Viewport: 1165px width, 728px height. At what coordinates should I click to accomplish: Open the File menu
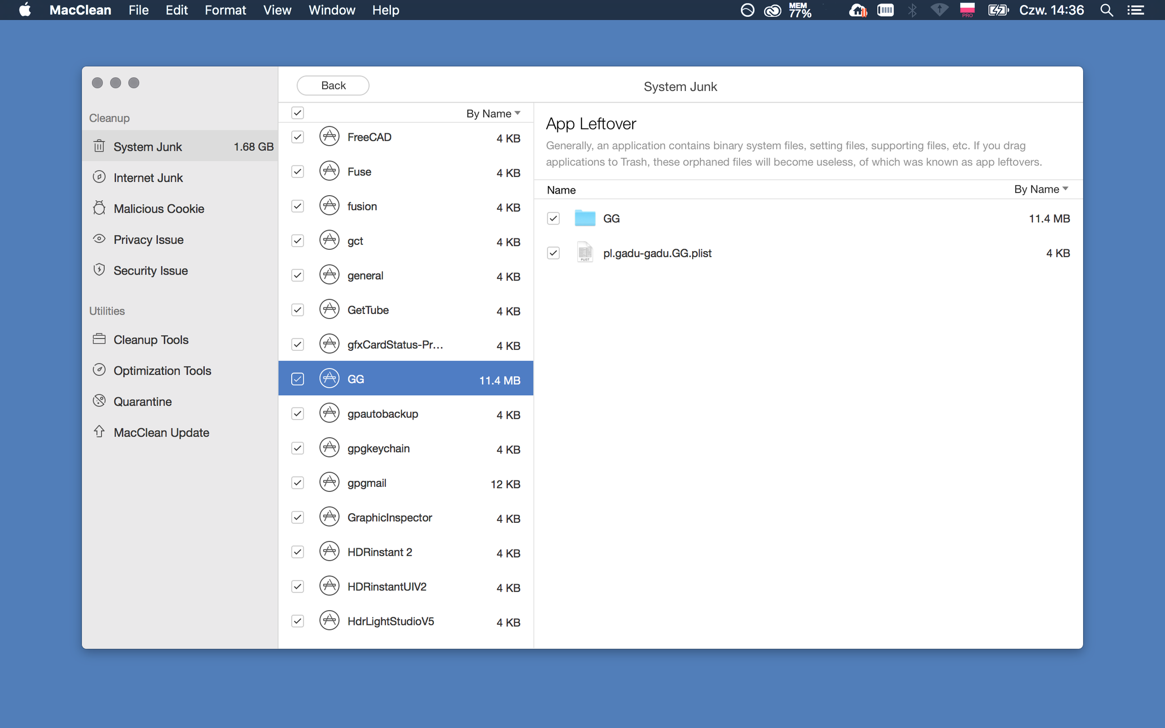139,10
